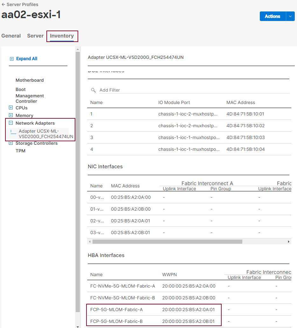The image size is (297, 328).
Task: Click the Actions button
Action: pyautogui.click(x=273, y=16)
